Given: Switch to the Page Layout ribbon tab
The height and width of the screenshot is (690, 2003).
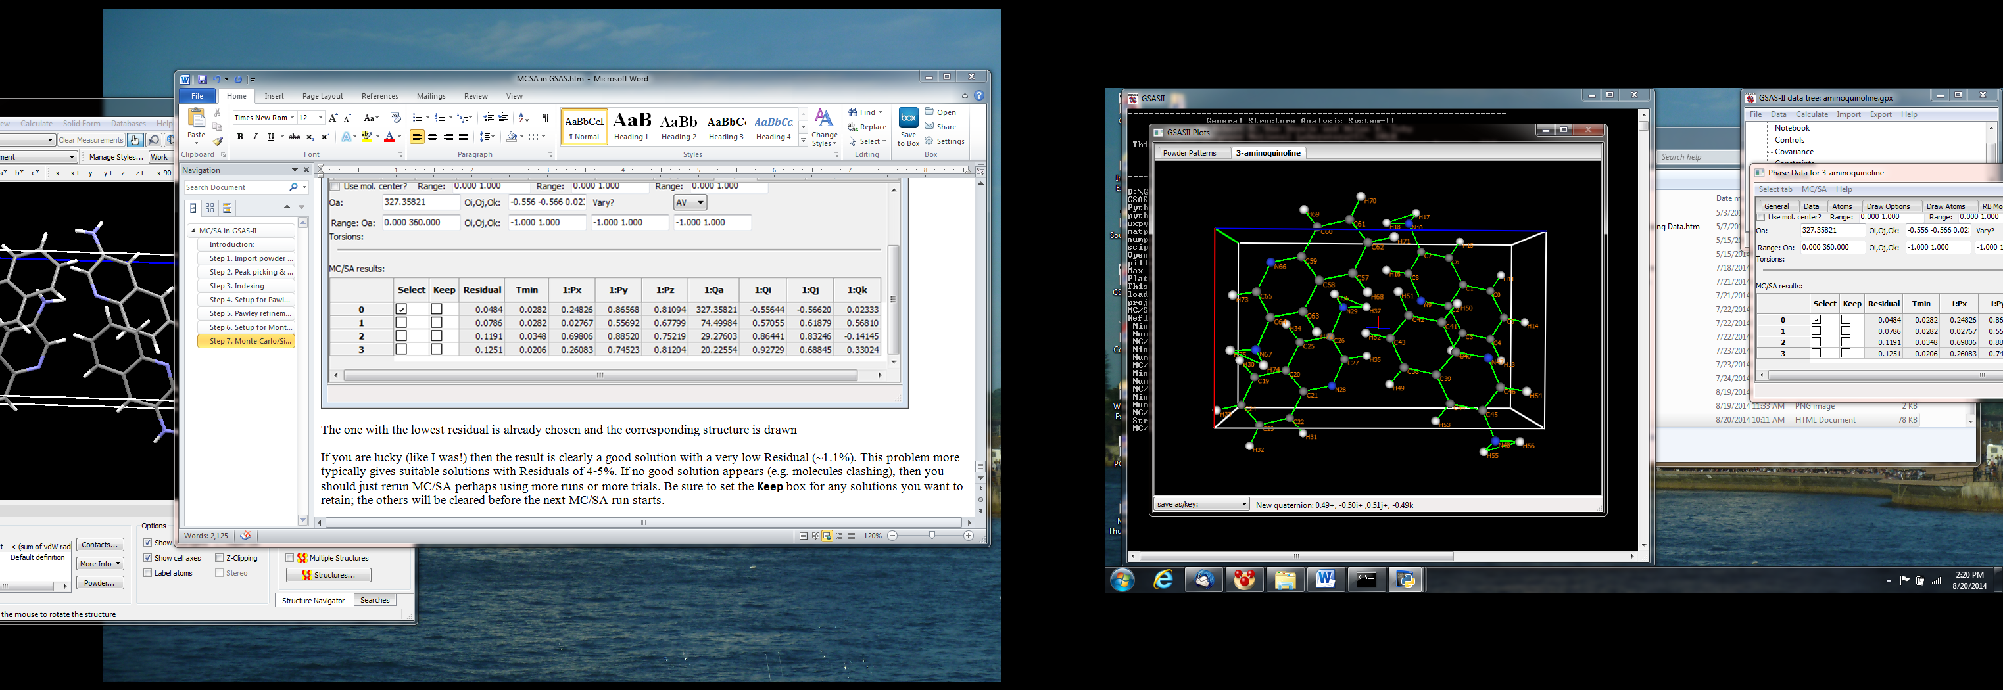Looking at the screenshot, I should pos(322,97).
